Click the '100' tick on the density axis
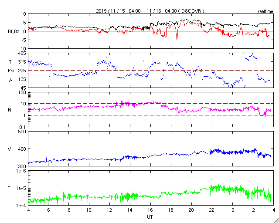 point(23,92)
